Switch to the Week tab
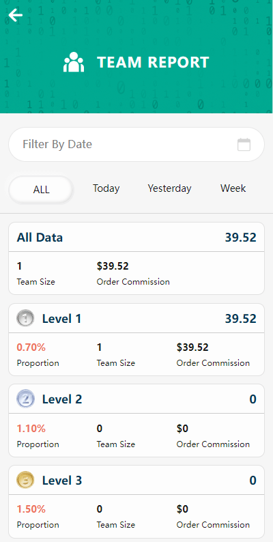Viewport: 273px width, 542px height. coord(233,188)
